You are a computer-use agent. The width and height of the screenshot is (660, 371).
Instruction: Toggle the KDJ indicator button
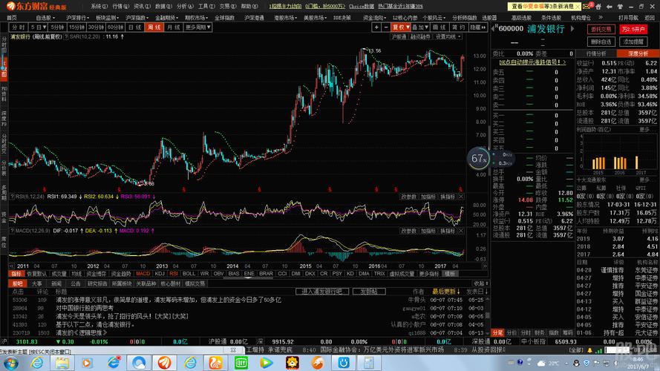pyautogui.click(x=160, y=274)
